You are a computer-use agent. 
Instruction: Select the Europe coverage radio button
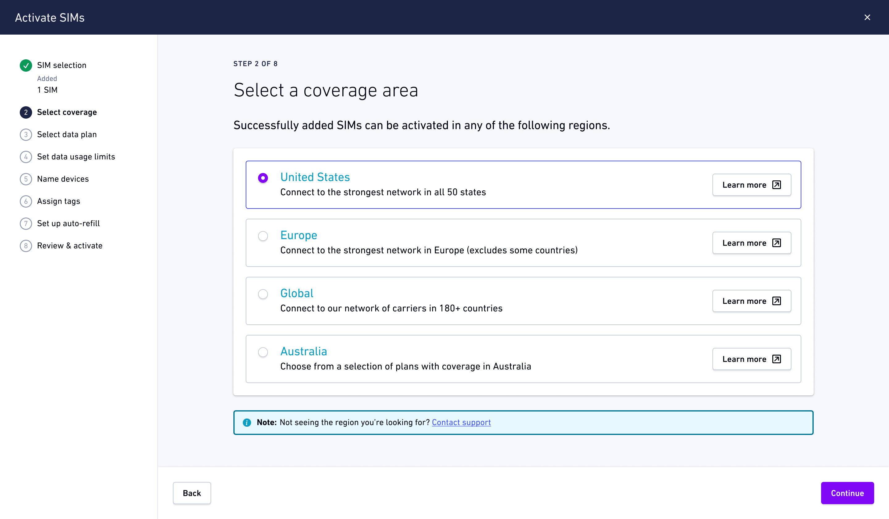tap(263, 236)
